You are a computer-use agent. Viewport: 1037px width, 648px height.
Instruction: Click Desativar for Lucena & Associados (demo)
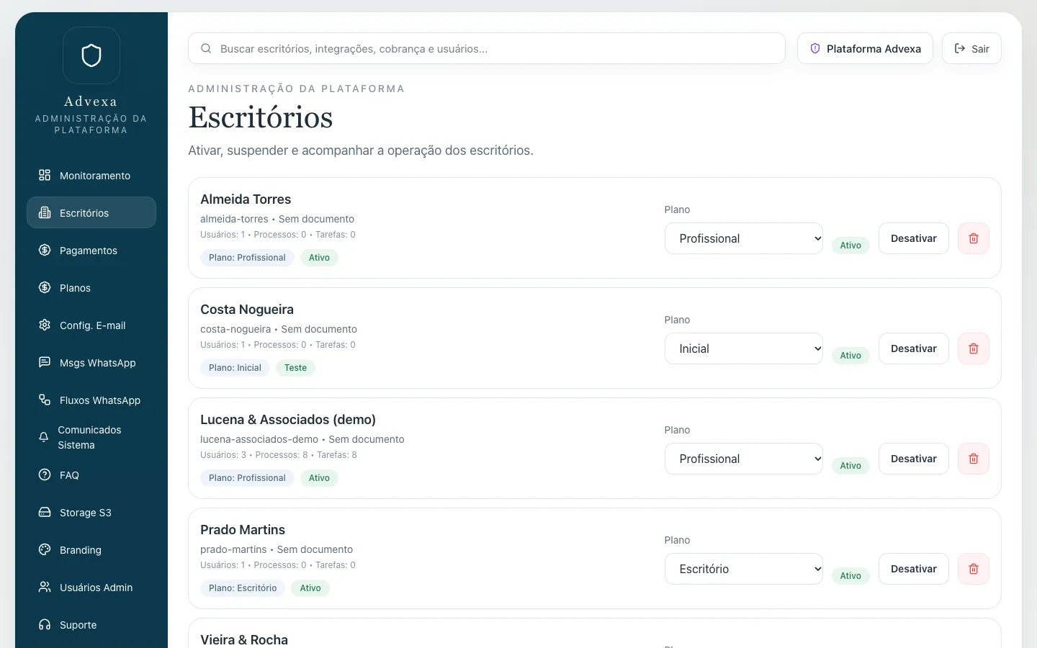click(x=914, y=459)
